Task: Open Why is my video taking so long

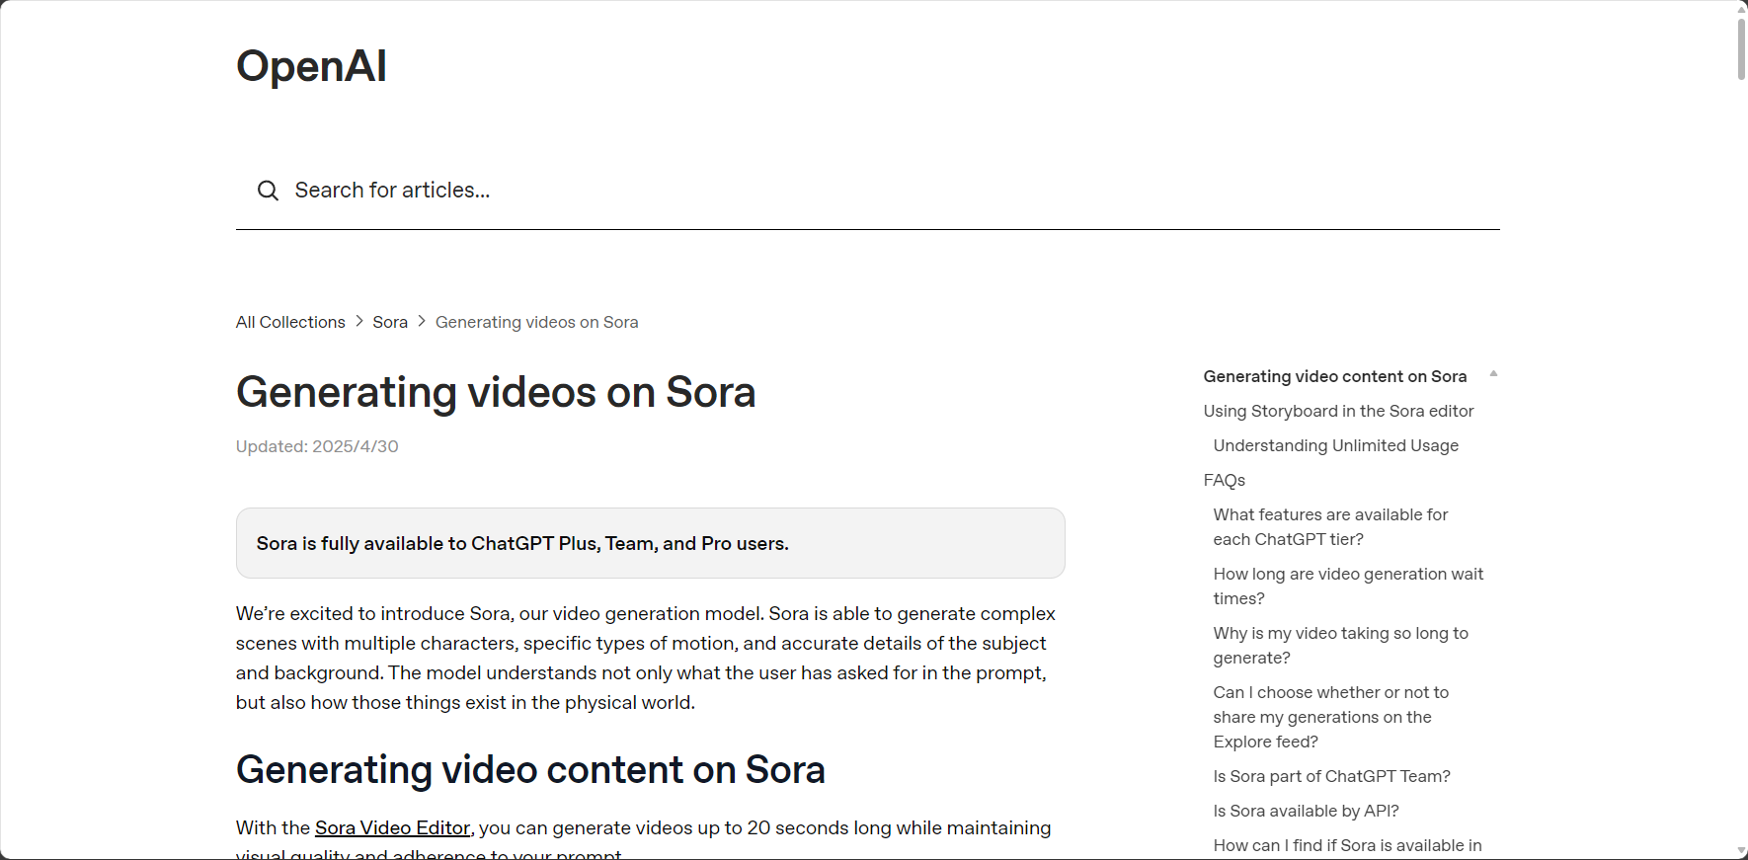Action: 1340,645
